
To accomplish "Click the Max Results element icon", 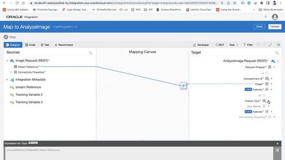I will coord(264,106).
